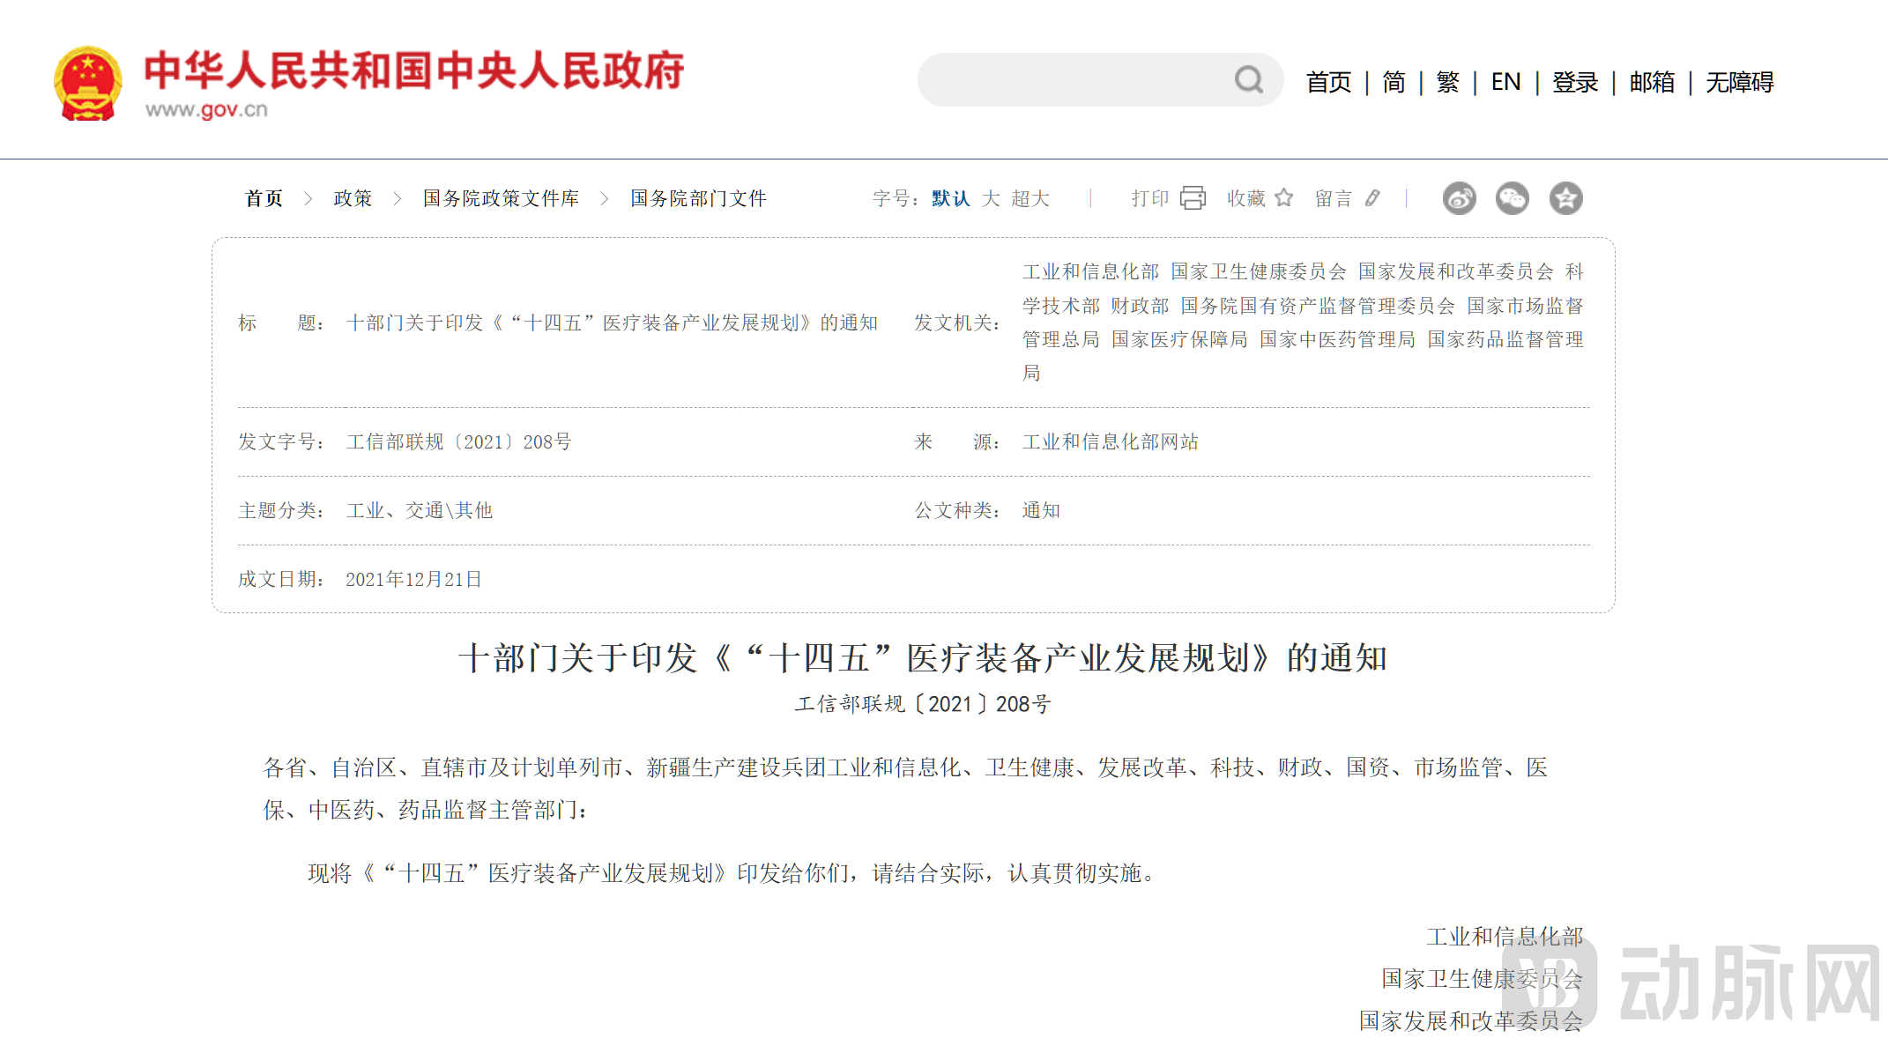
Task: Switch the site language to EN
Action: point(1505,82)
